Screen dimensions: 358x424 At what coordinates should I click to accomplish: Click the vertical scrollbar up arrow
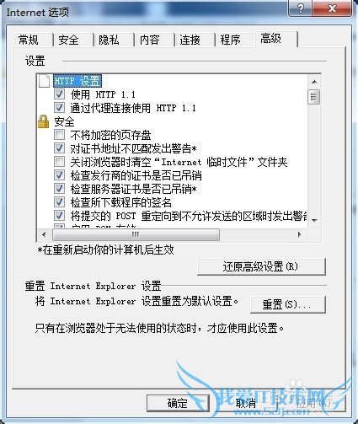(314, 82)
